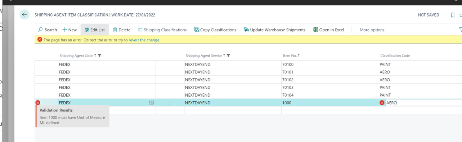The height and width of the screenshot is (142, 462).
Task: Open Shipping Classifications action
Action: pos(162,30)
